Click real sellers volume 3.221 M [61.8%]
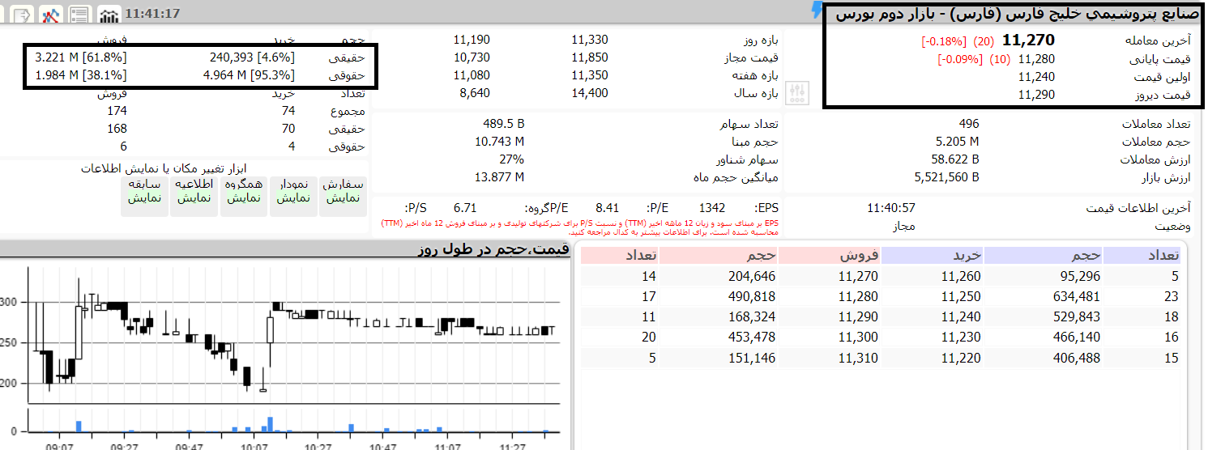The image size is (1208, 450). 81,57
